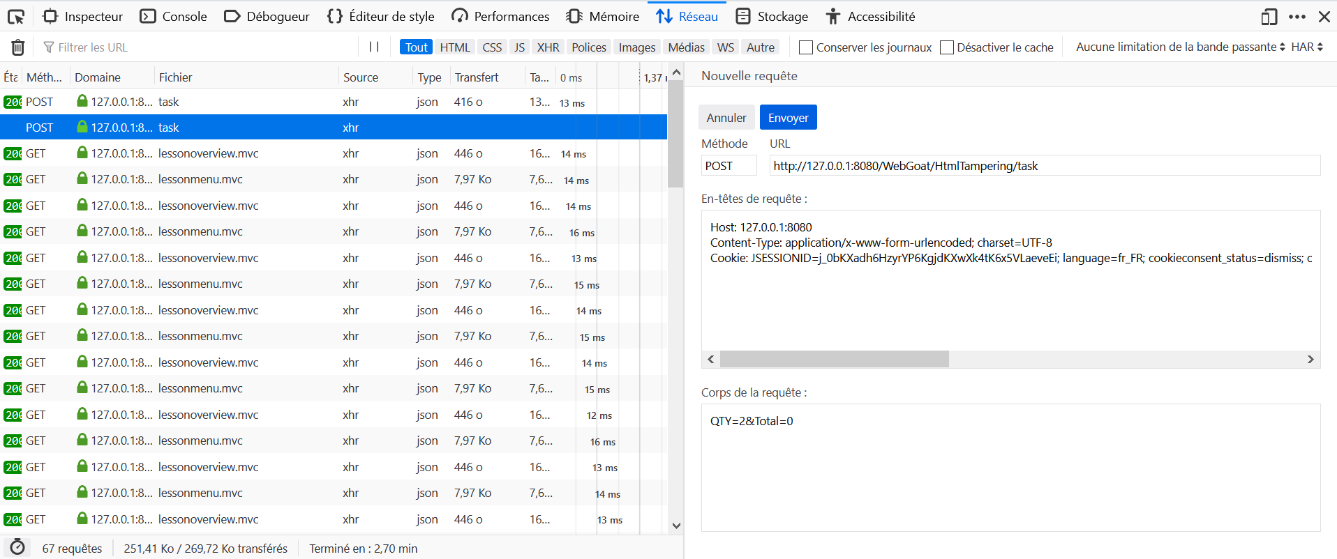Viewport: 1337px width, 559px height.
Task: Click headers scrollbar right arrow
Action: (x=1310, y=359)
